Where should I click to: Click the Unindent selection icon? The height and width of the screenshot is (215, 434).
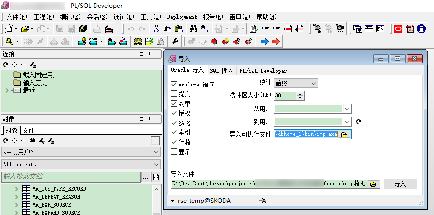[x=276, y=29]
